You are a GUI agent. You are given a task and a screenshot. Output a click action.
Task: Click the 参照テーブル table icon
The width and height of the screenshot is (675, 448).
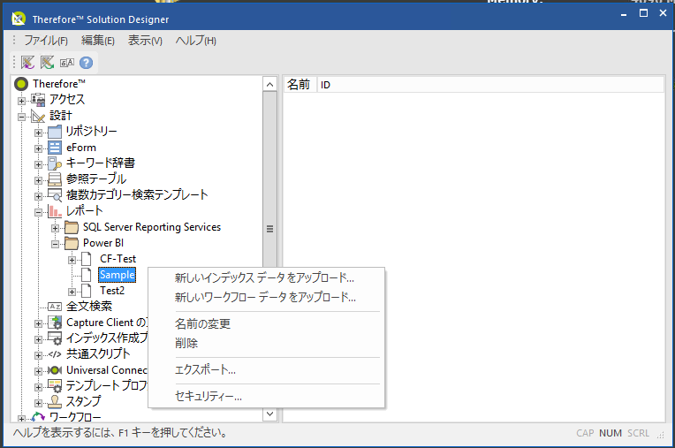tap(55, 179)
